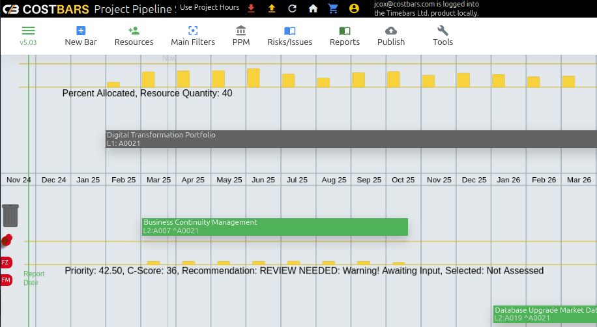The width and height of the screenshot is (597, 327).
Task: Click the Costbars logo
Action: tap(46, 9)
